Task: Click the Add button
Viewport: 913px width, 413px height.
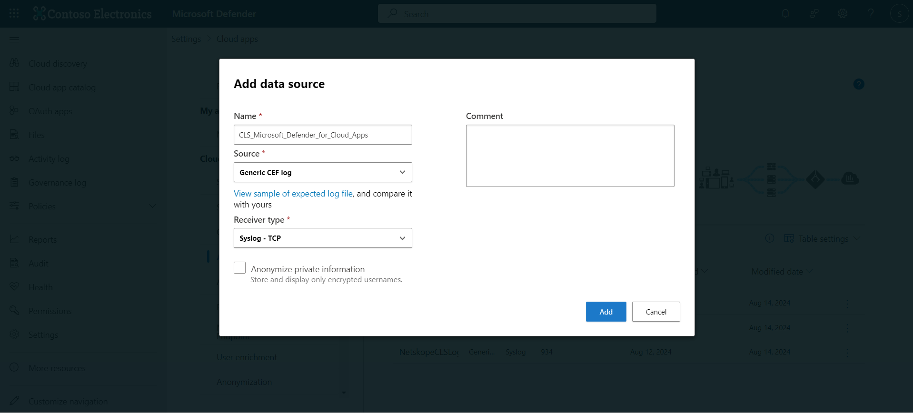Action: coord(606,312)
